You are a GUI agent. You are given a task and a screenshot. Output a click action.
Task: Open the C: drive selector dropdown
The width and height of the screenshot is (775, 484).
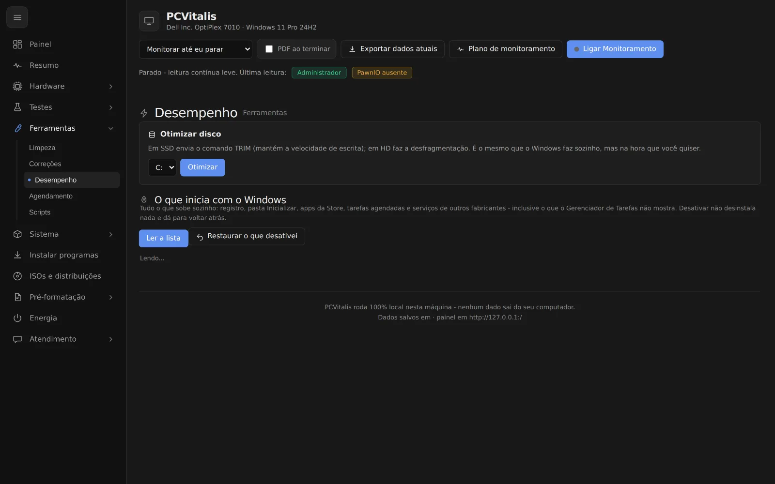pos(162,167)
